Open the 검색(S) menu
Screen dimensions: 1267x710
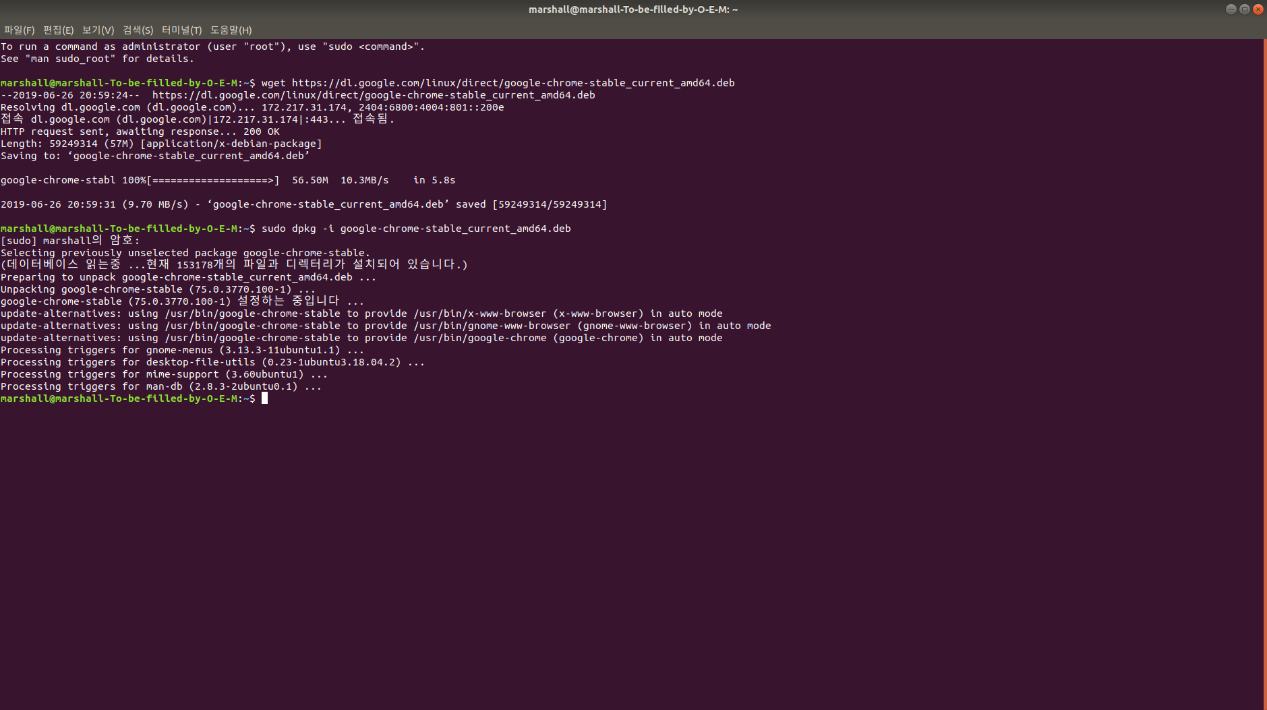[x=138, y=30]
